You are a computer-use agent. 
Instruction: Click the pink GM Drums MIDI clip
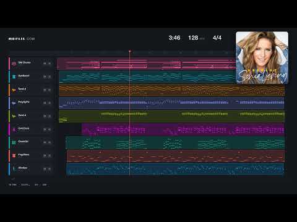point(146,64)
